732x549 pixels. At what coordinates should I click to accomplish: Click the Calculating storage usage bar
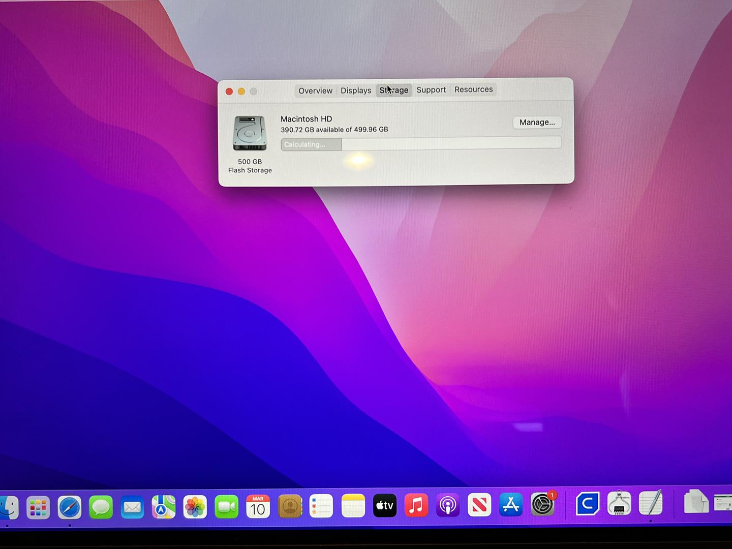(x=421, y=144)
